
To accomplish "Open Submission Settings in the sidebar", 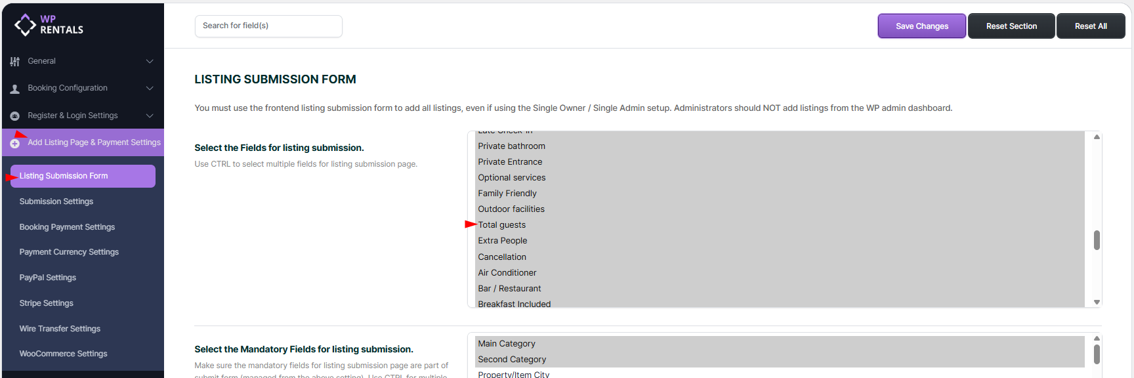I will click(56, 201).
